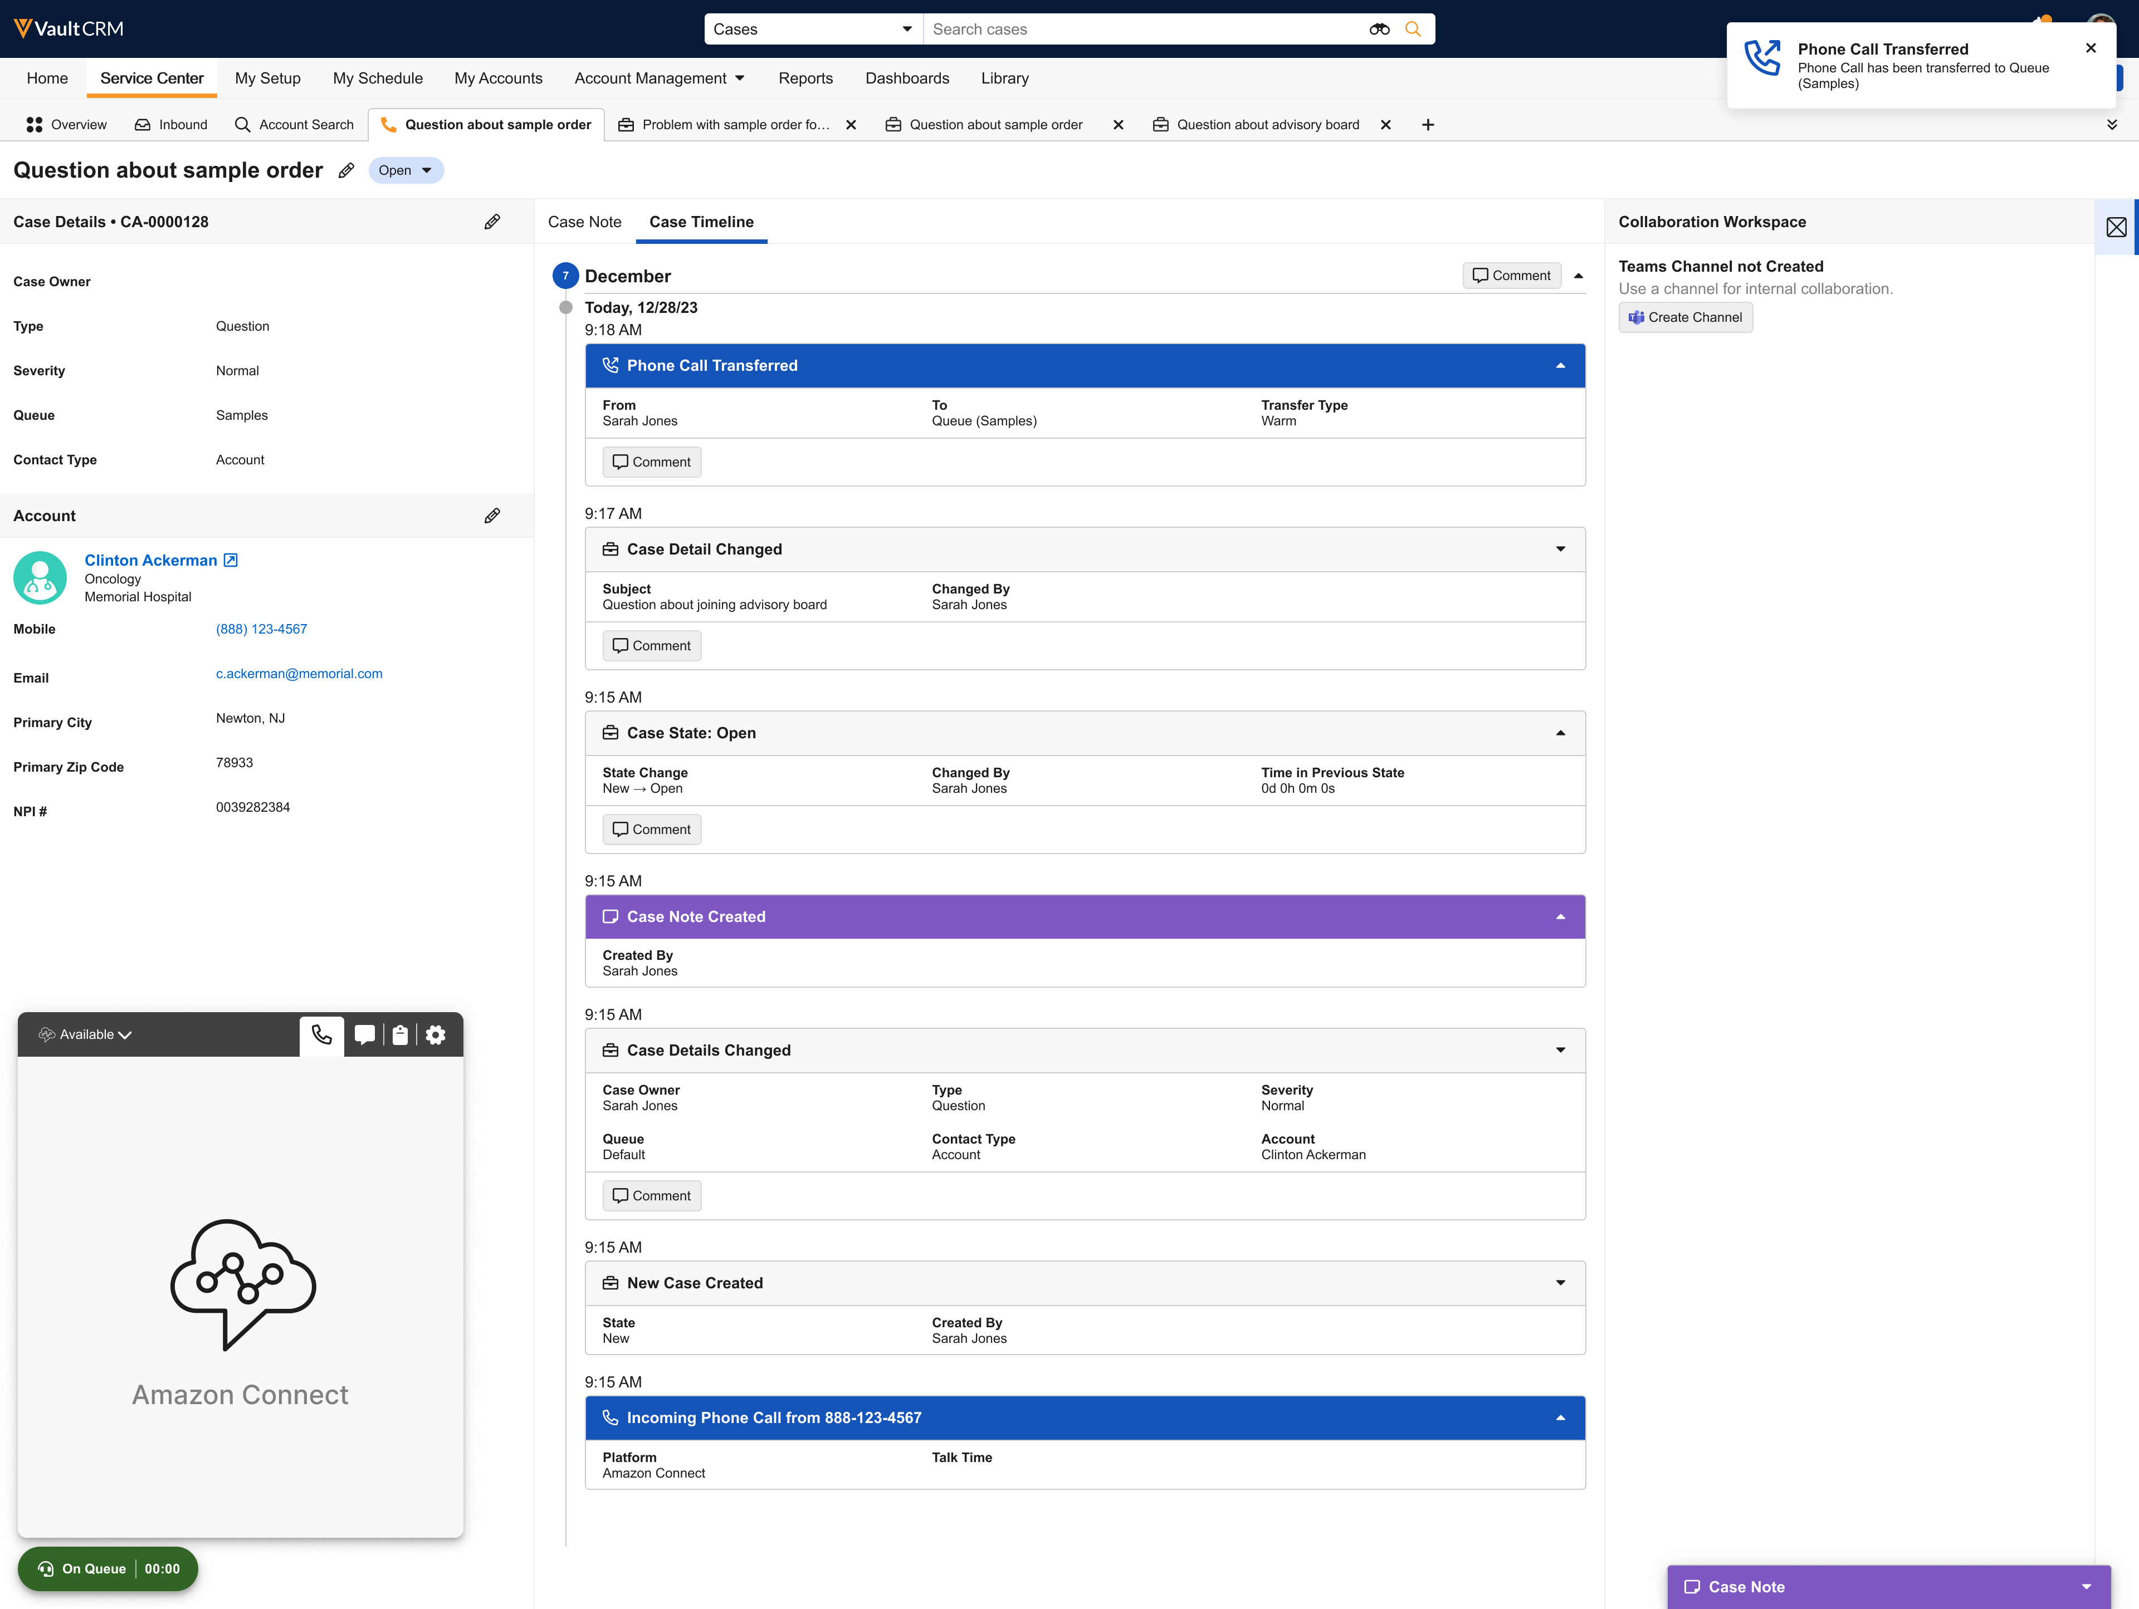Switch to the Case Note tab
The height and width of the screenshot is (1609, 2139).
[x=584, y=222]
